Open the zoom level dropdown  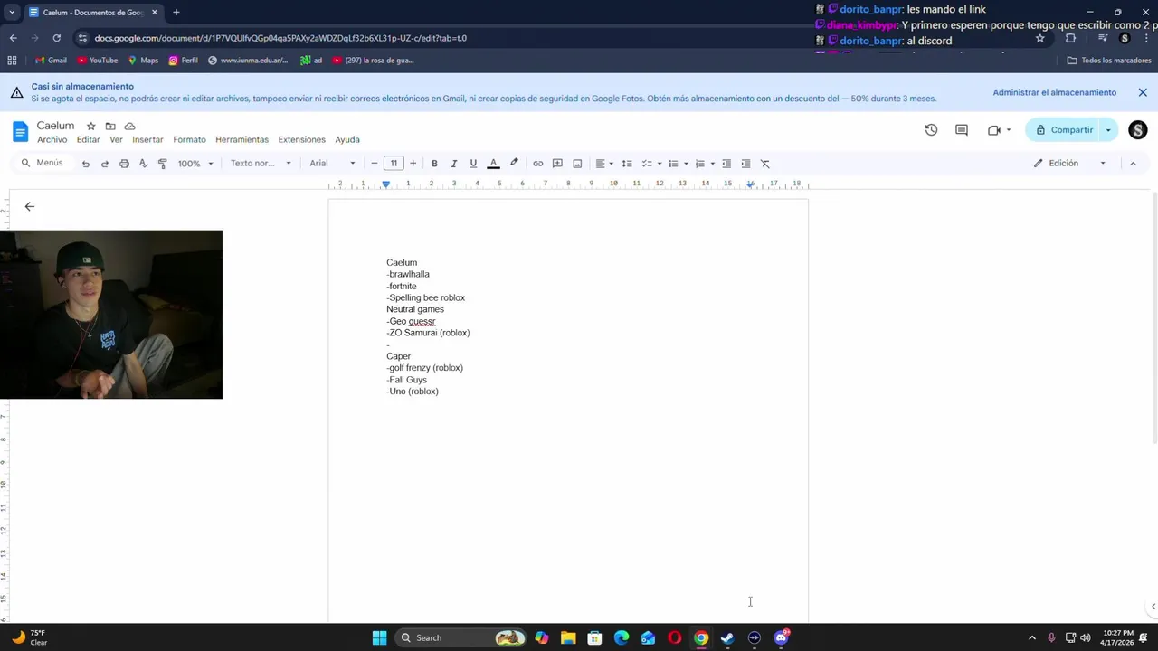click(x=195, y=164)
